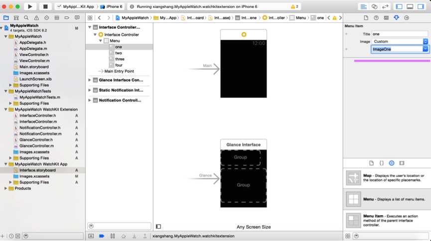Show the File Template library

click(x=371, y=163)
